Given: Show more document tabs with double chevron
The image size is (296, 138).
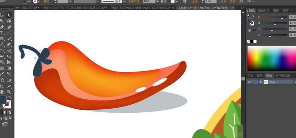Looking at the screenshot, I should (x=242, y=8).
